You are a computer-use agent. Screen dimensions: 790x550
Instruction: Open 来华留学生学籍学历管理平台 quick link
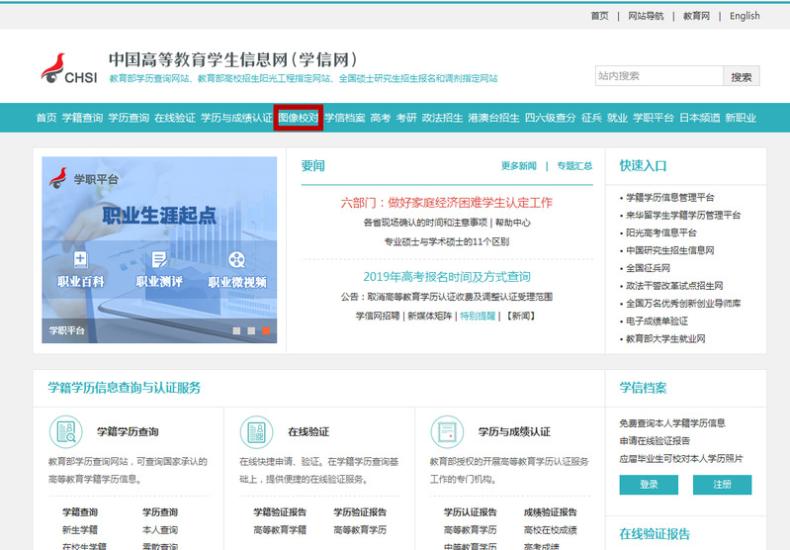(682, 216)
